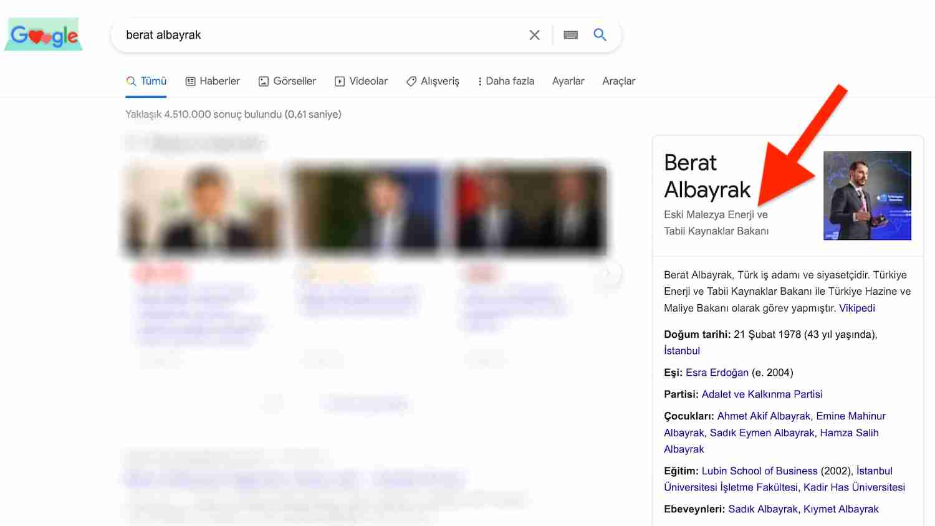Click the Daha fazla three-dot icon

[479, 81]
